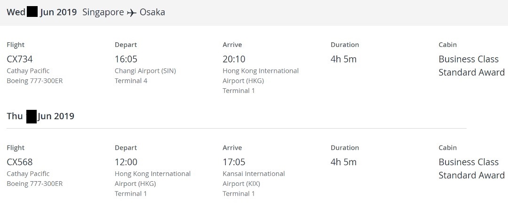Click Boeing 777-300ER aircraft under CX734
Image resolution: width=508 pixels, height=207 pixels.
[35, 81]
